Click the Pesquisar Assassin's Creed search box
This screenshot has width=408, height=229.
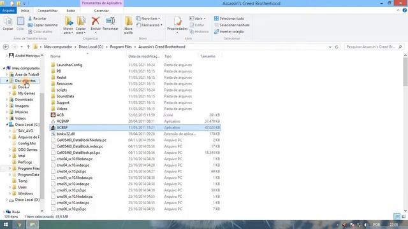pyautogui.click(x=374, y=46)
